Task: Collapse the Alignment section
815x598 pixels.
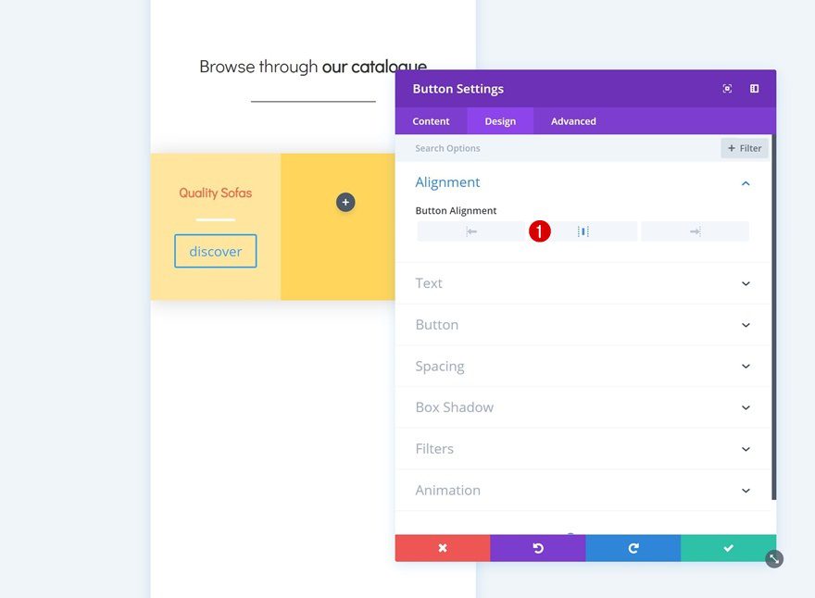Action: pos(746,182)
